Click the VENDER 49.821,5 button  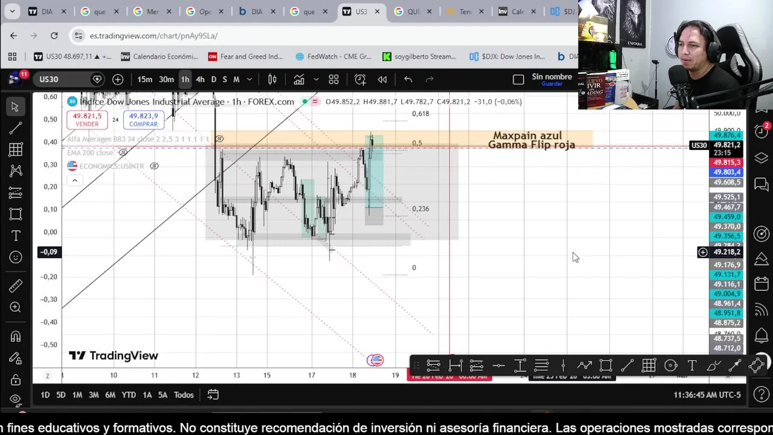[x=87, y=120]
